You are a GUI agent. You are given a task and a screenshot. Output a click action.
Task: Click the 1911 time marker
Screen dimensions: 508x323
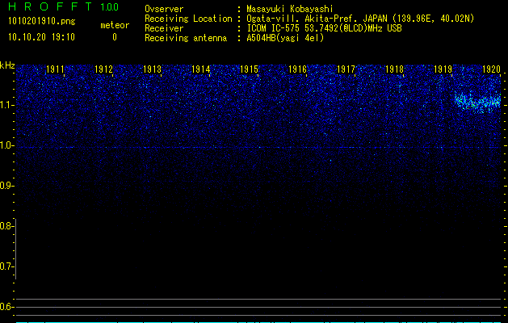[x=55, y=69]
